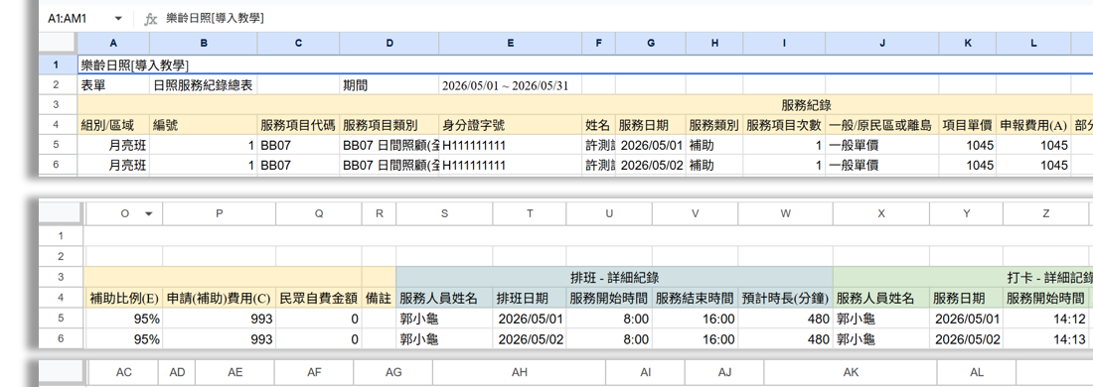Click the 打卡 - 詳細記錄 merged header

963,278
